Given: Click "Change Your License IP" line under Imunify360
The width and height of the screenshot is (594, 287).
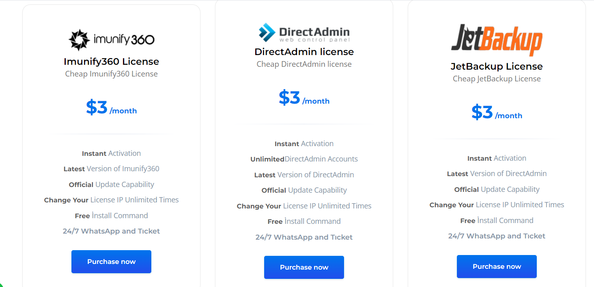Looking at the screenshot, I should 111,200.
